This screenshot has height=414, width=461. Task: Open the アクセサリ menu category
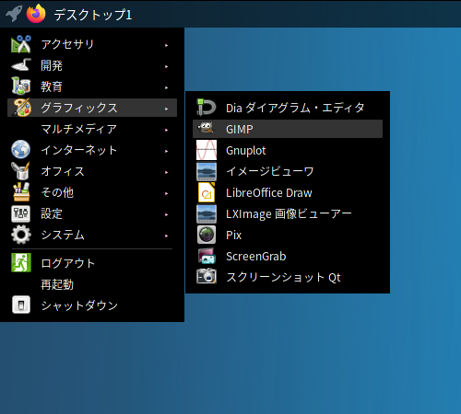pos(92,44)
